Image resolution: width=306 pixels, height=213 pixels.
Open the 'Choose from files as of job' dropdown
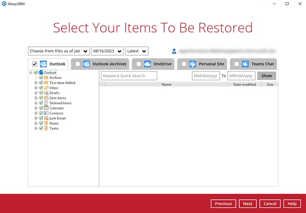point(59,51)
